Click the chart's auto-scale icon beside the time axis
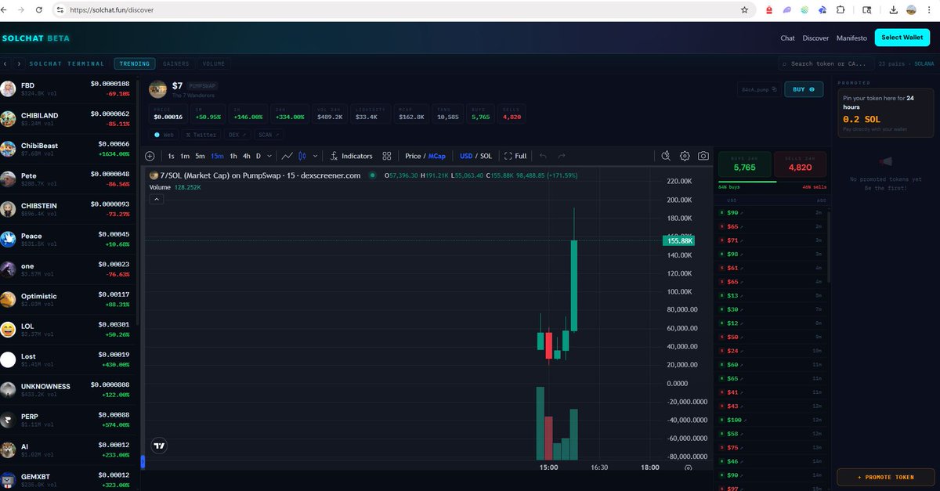 pos(688,468)
